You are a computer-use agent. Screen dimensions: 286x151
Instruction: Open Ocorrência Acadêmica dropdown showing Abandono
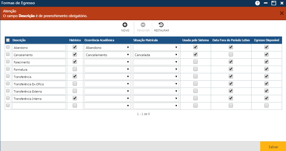[107, 48]
